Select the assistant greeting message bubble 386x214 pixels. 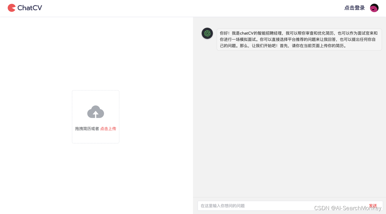pos(299,39)
